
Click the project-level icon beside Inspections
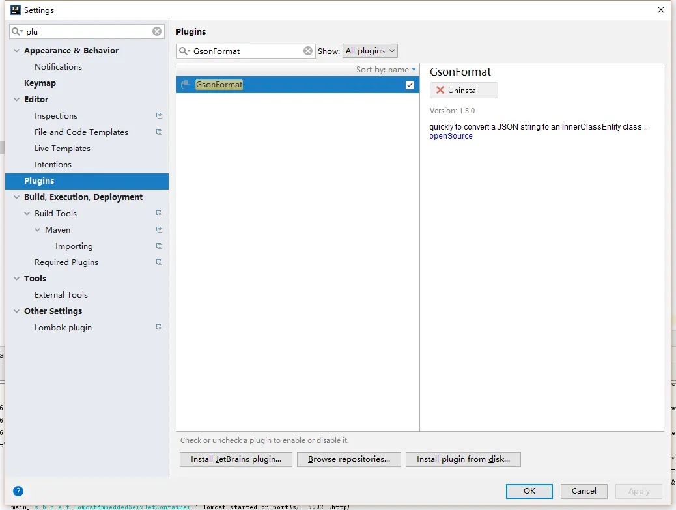pyautogui.click(x=159, y=115)
